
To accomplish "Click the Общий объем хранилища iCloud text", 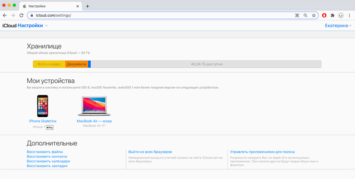I will [59, 53].
